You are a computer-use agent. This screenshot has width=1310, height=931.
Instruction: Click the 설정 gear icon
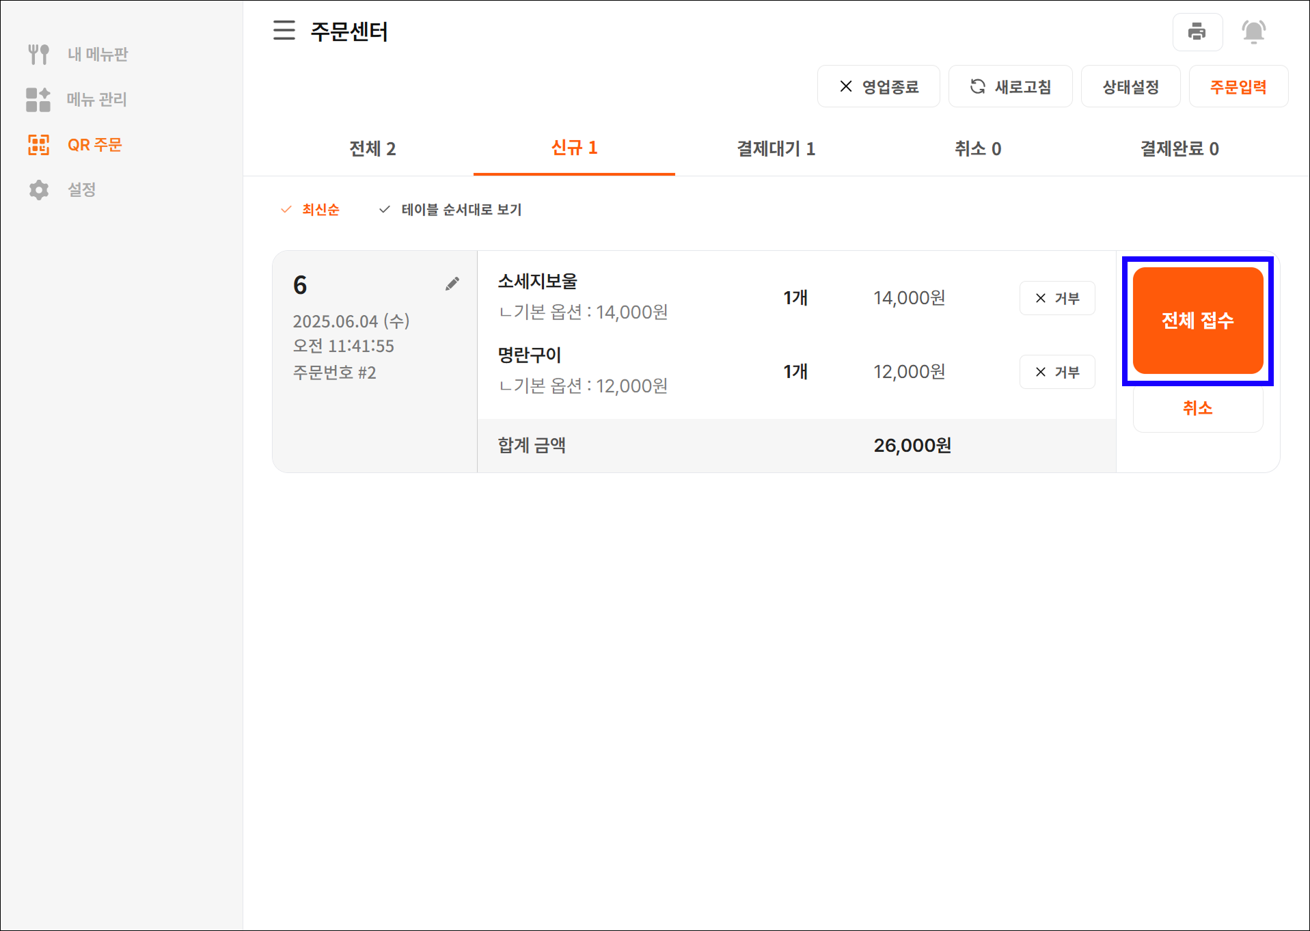pyautogui.click(x=39, y=190)
